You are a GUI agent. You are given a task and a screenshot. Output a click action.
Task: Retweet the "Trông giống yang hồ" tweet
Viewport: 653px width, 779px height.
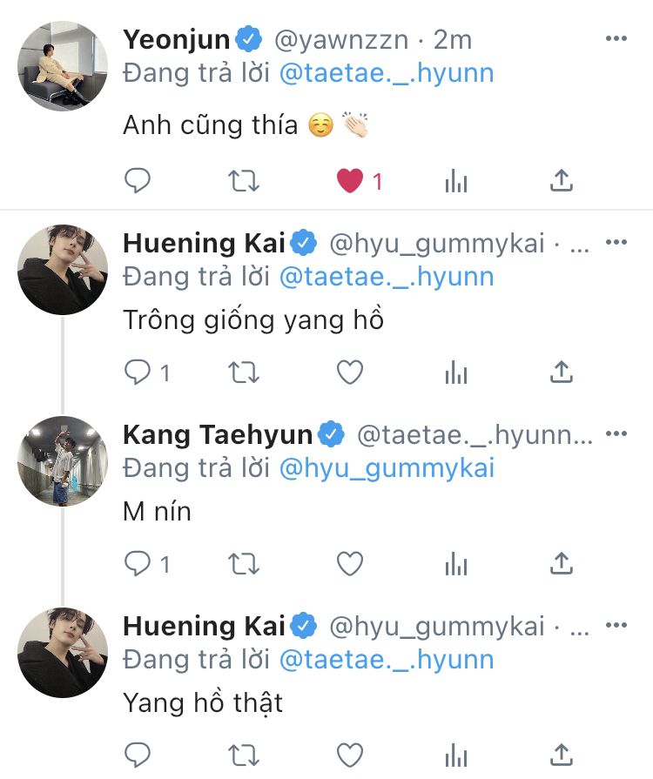[x=243, y=373]
